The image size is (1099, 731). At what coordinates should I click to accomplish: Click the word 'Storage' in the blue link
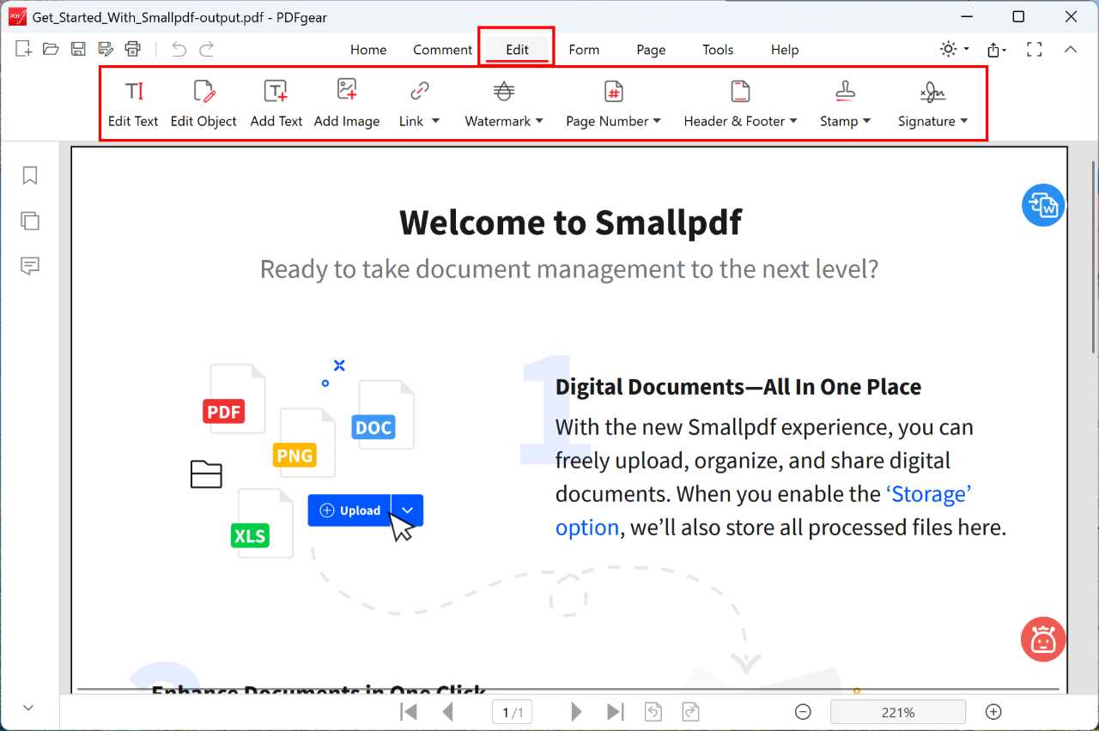coord(928,494)
